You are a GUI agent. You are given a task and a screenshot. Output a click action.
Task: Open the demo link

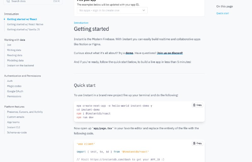coord(129,53)
